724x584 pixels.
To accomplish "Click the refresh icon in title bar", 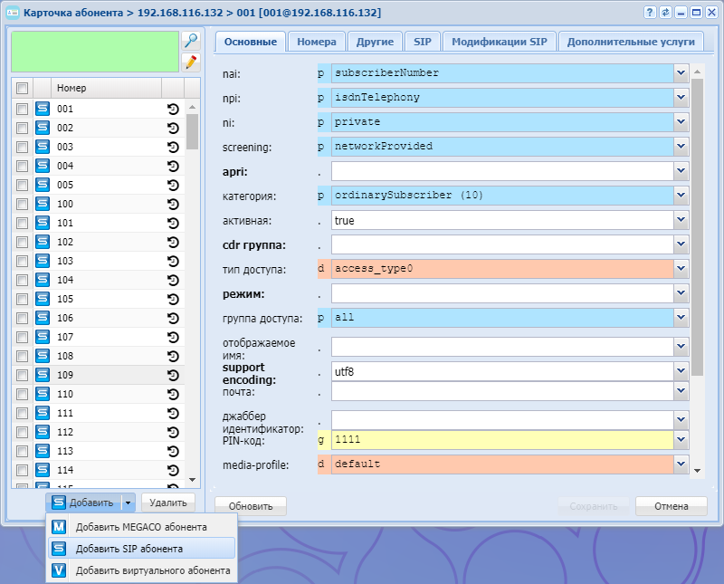I will (665, 13).
